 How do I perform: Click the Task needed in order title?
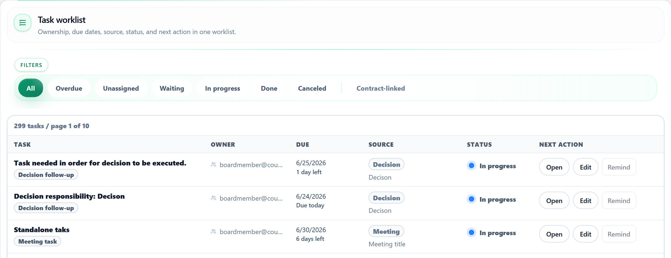tap(100, 163)
